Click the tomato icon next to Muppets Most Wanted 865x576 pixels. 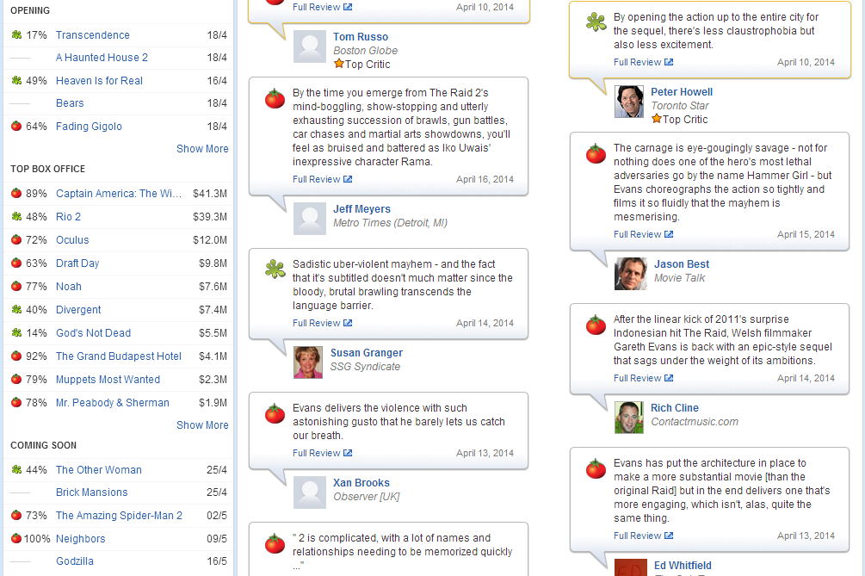click(x=16, y=379)
